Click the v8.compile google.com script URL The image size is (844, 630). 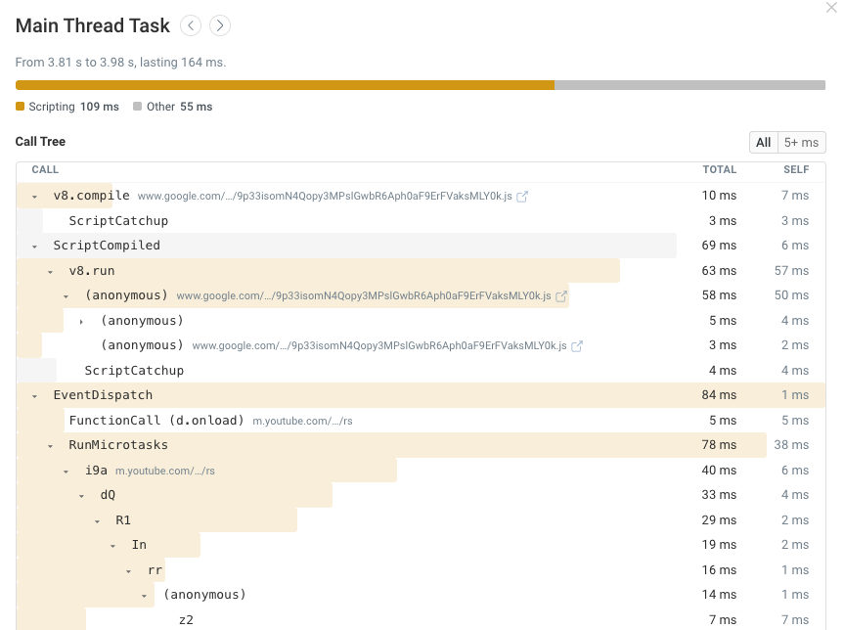coord(325,196)
